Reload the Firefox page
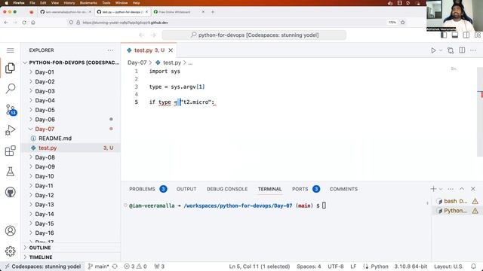This screenshot has width=483, height=271. pyautogui.click(x=24, y=23)
